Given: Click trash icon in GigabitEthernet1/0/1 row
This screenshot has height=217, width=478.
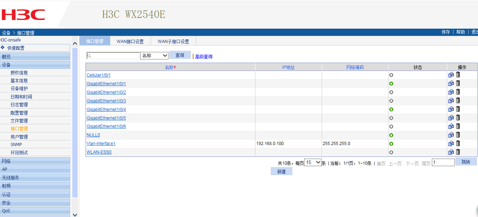Looking at the screenshot, I should click(x=458, y=83).
